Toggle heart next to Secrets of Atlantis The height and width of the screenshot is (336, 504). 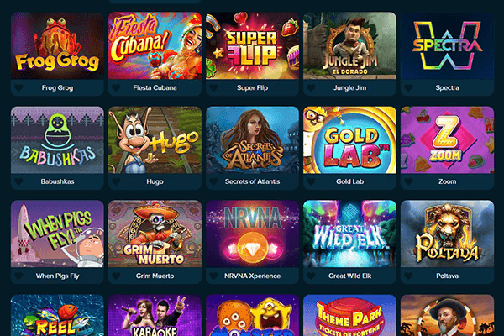(x=213, y=181)
